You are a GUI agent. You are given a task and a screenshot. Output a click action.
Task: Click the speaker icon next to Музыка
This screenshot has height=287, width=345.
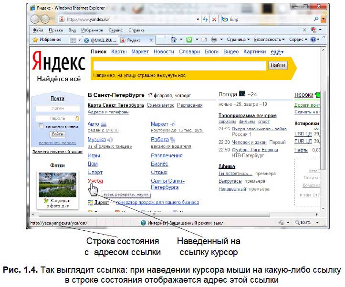110,140
